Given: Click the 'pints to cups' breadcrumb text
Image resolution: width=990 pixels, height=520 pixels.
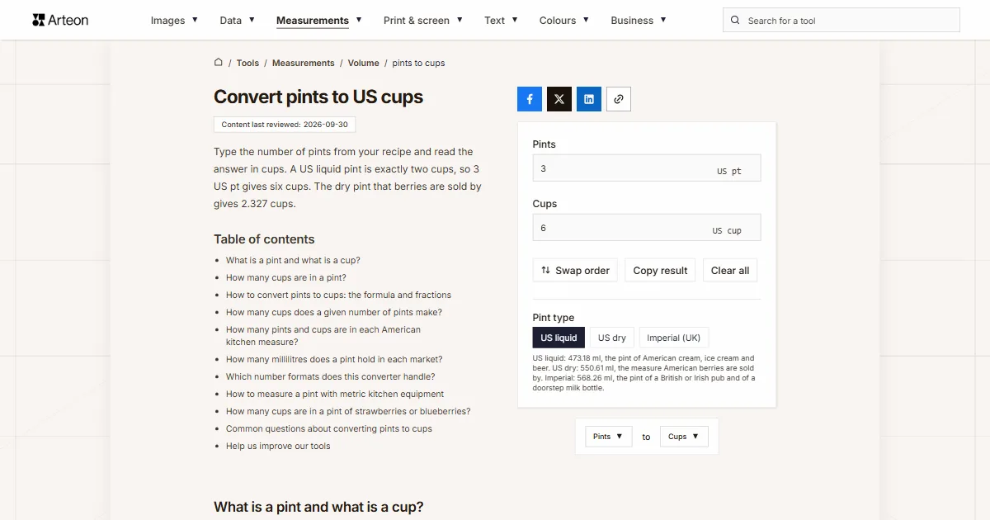Looking at the screenshot, I should tap(418, 63).
